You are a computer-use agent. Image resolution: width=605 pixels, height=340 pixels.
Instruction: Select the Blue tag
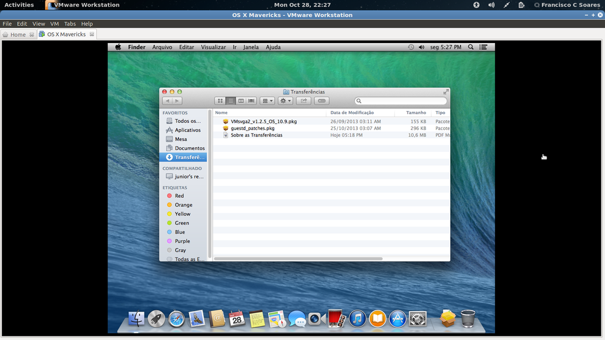point(184,232)
